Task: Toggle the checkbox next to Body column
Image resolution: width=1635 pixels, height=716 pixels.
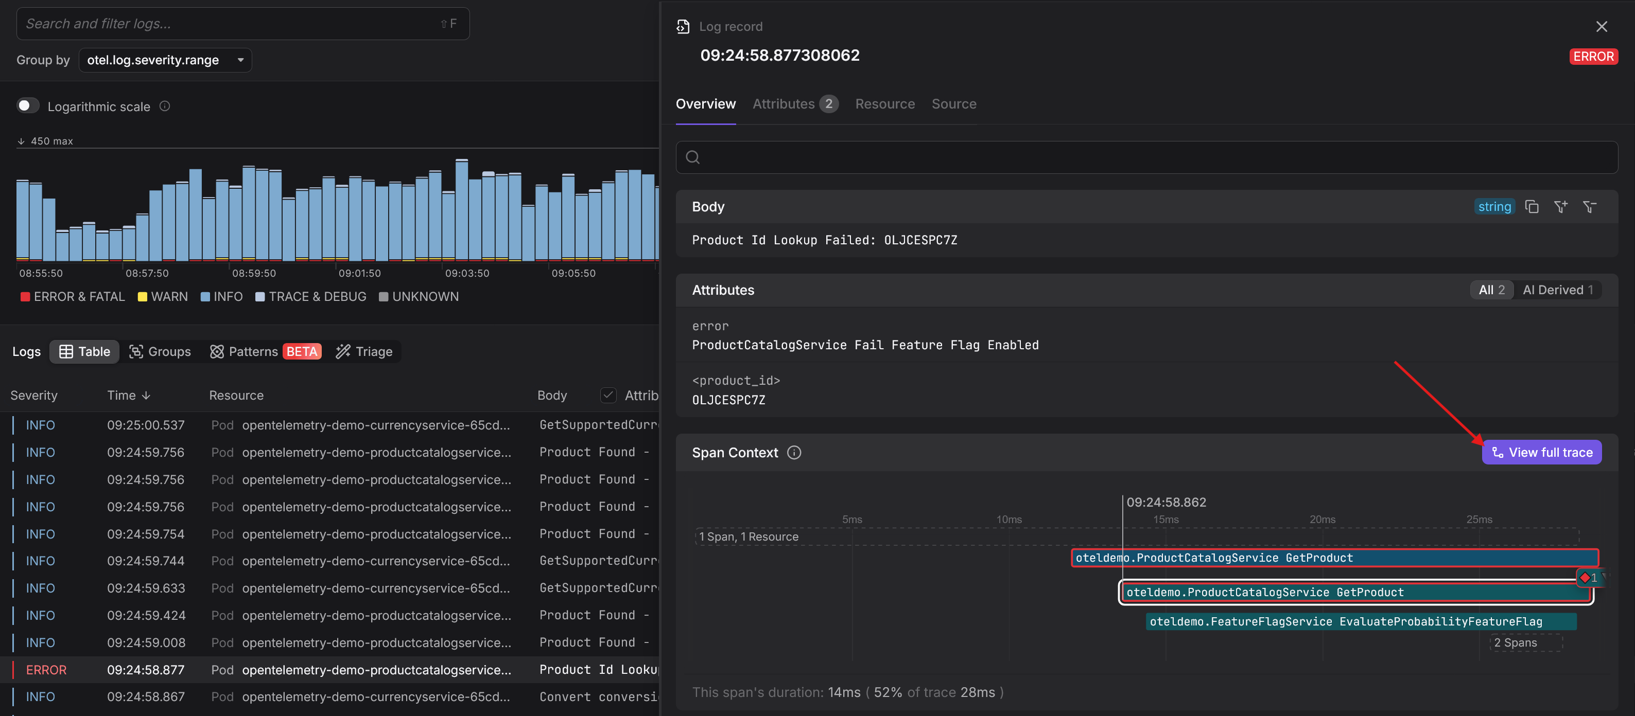Action: (607, 395)
